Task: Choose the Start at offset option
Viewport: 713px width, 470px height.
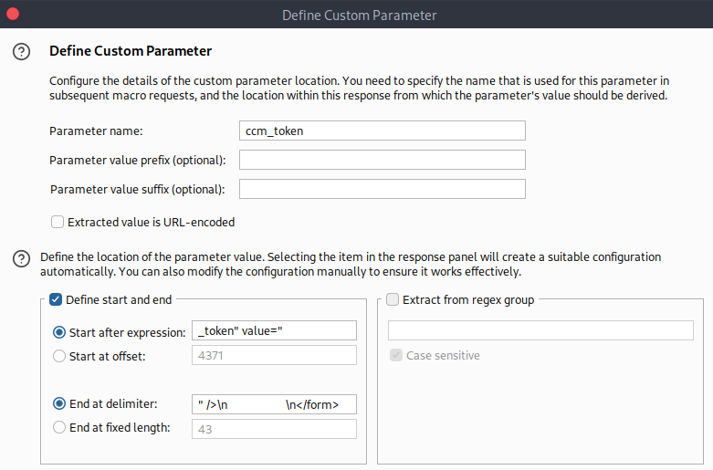Action: pyautogui.click(x=59, y=356)
